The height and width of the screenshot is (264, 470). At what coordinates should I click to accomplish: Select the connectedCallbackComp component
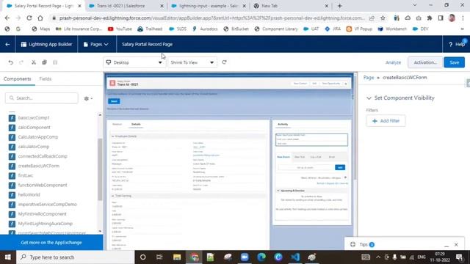(43, 156)
